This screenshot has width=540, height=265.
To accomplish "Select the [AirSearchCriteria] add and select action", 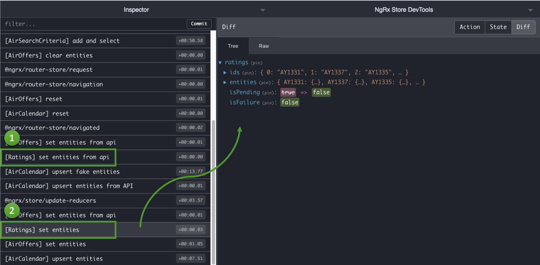I will 62,41.
